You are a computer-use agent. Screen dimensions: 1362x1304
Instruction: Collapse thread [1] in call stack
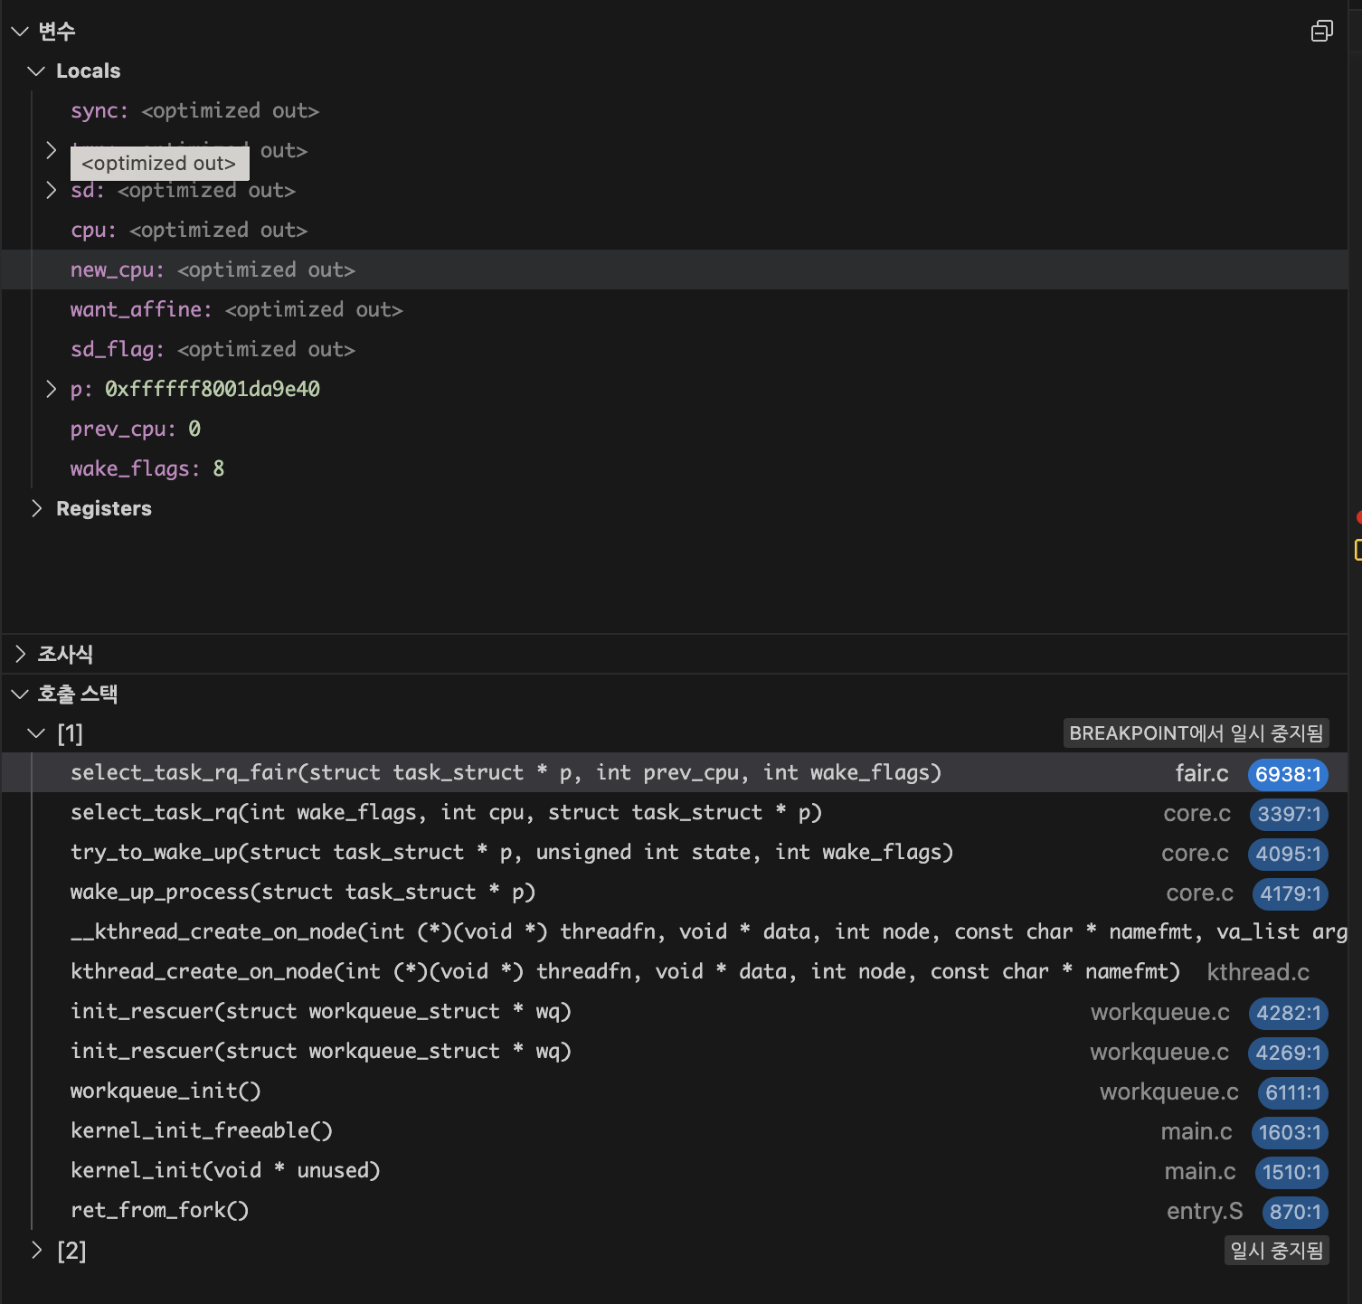click(36, 733)
